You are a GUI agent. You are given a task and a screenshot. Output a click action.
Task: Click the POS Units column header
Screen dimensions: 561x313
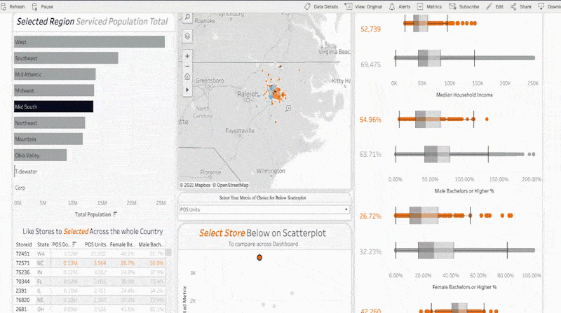point(95,244)
